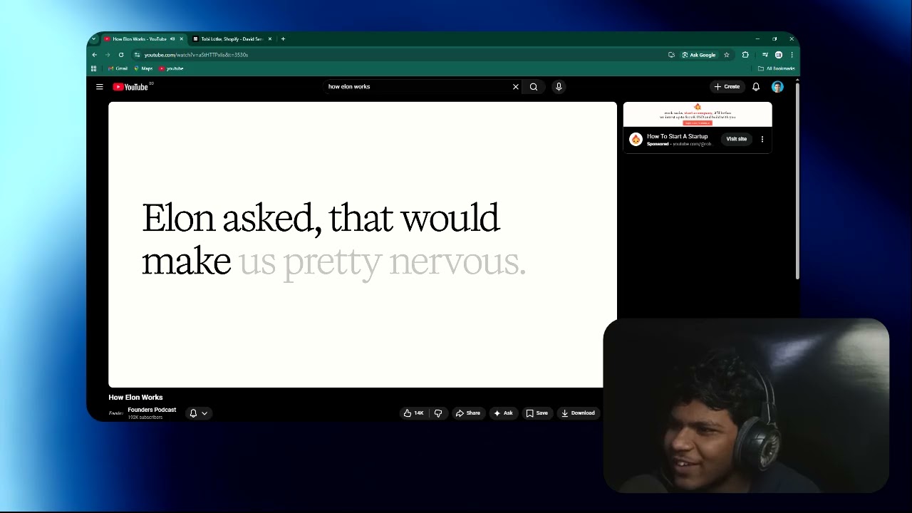Click the 192K subscribers text
The image size is (912, 513).
(x=145, y=418)
